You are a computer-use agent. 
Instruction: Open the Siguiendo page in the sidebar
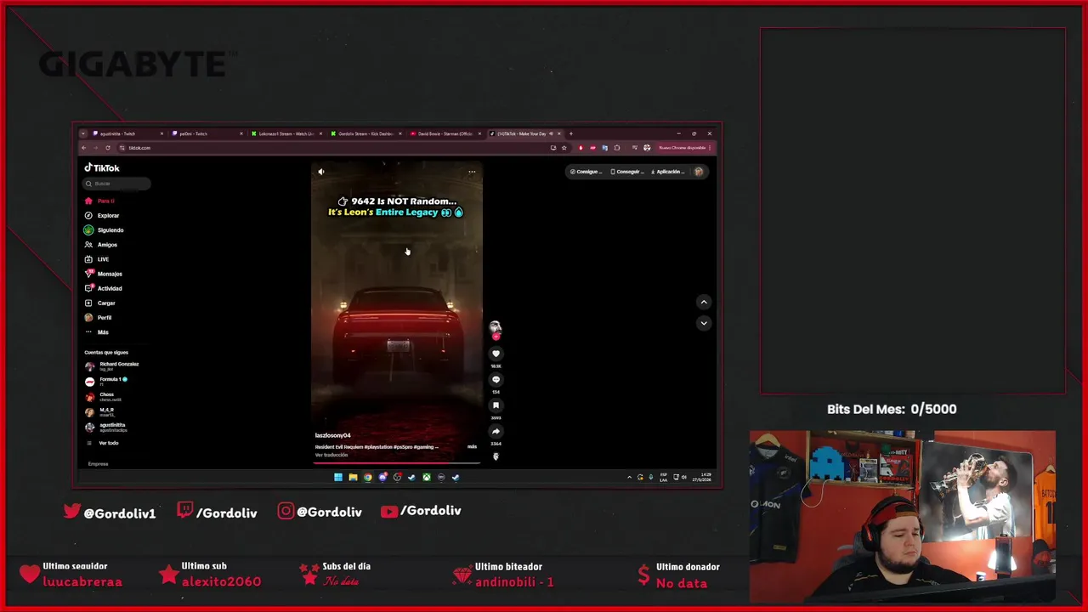pyautogui.click(x=105, y=230)
